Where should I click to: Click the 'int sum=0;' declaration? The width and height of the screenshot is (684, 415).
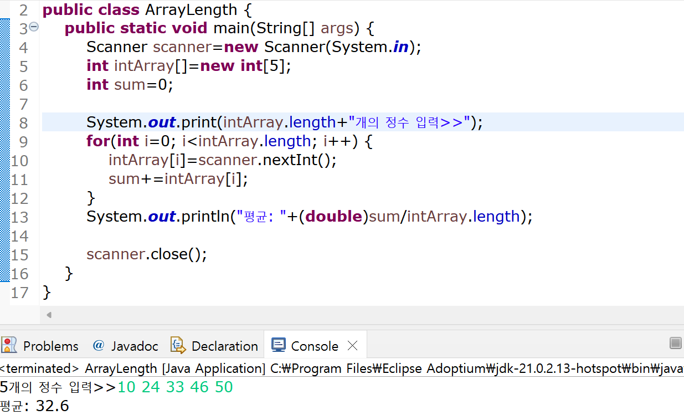[130, 85]
